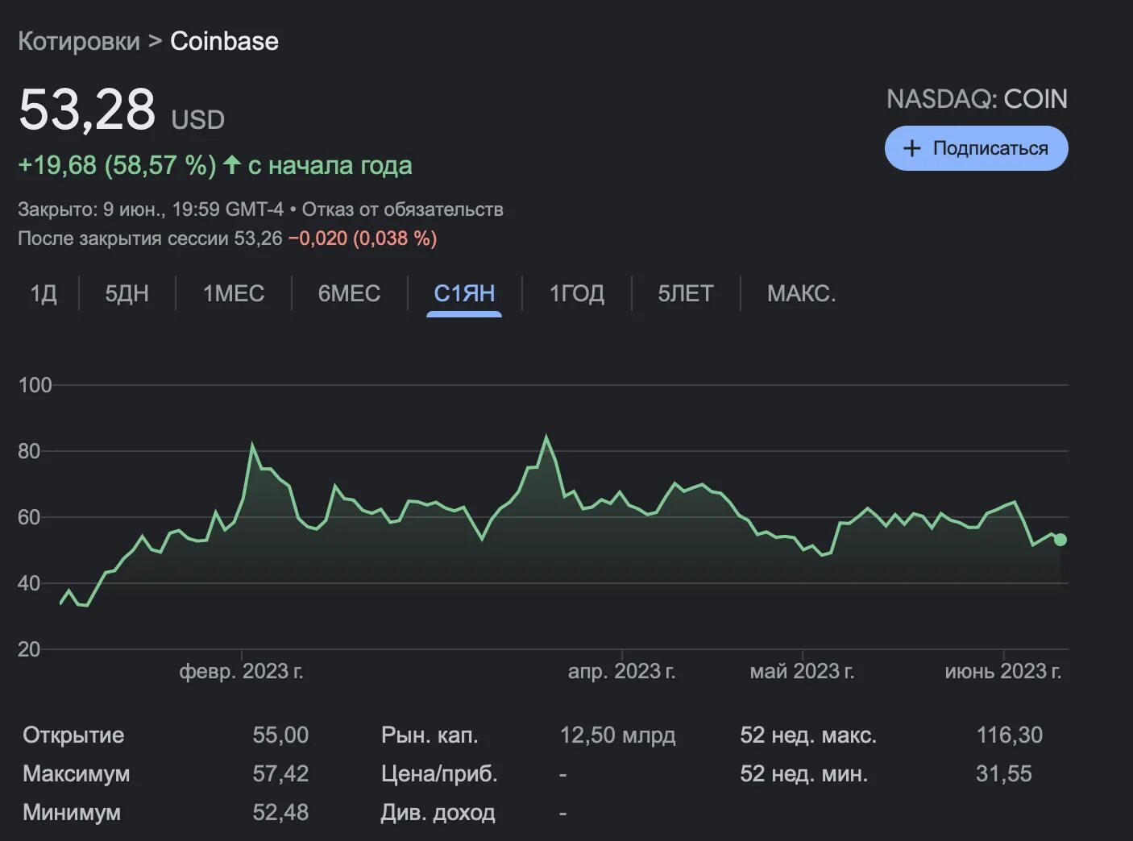Click the green endpoint dot on chart
The width and height of the screenshot is (1133, 841).
1060,540
